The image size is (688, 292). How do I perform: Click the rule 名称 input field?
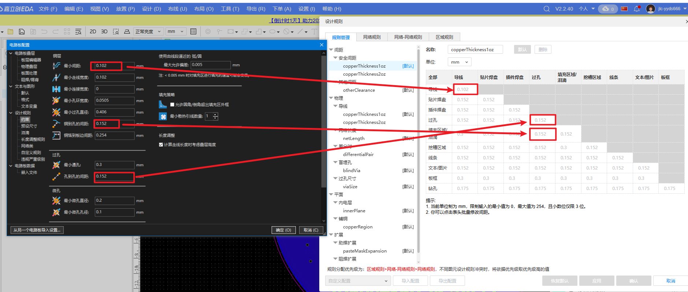pyautogui.click(x=475, y=50)
